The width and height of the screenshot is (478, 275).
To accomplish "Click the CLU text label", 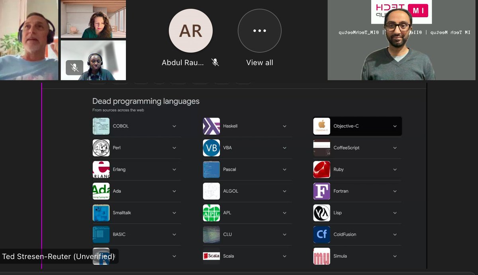I will click(227, 234).
